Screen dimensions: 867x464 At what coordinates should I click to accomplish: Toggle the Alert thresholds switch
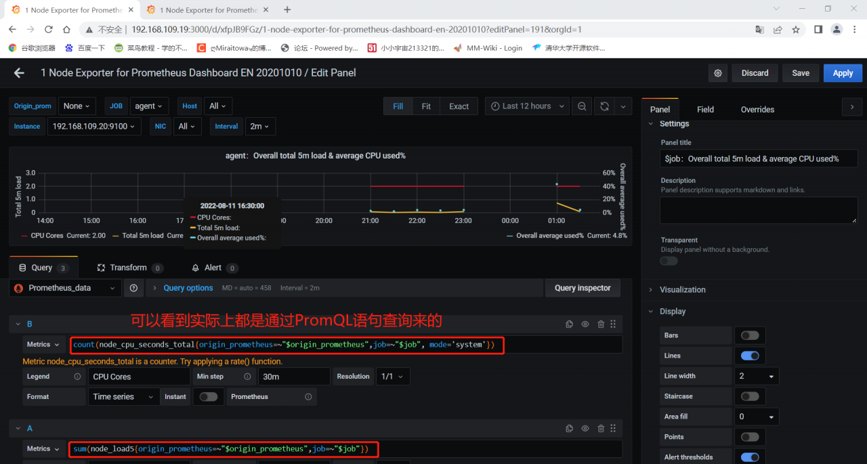point(750,457)
